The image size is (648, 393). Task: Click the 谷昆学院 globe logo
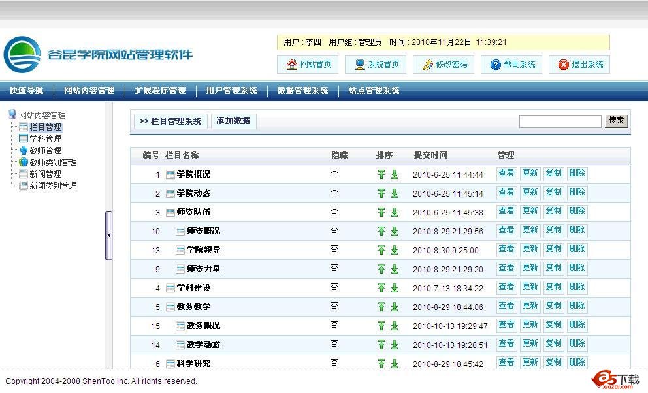tap(22, 55)
